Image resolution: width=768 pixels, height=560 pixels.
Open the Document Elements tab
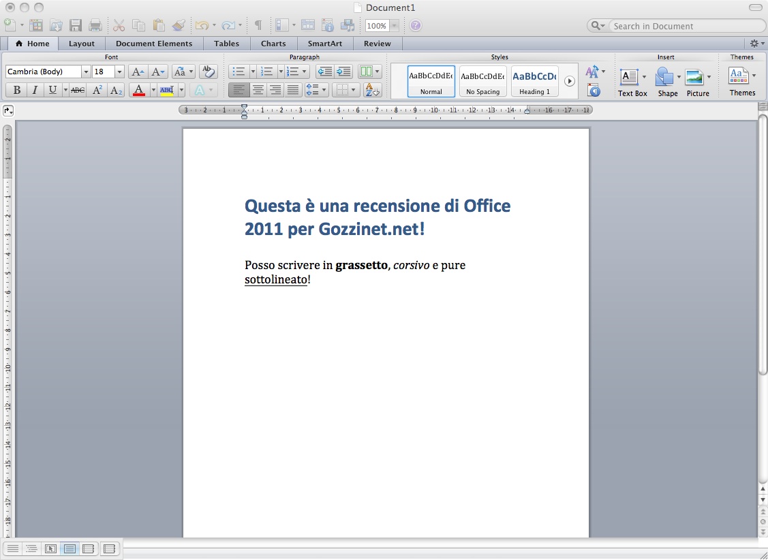(154, 44)
